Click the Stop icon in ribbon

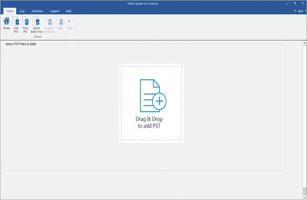pyautogui.click(x=69, y=21)
